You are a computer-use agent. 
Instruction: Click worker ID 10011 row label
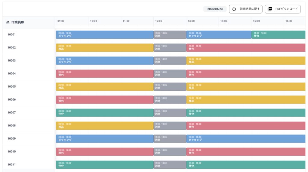[x=12, y=164]
